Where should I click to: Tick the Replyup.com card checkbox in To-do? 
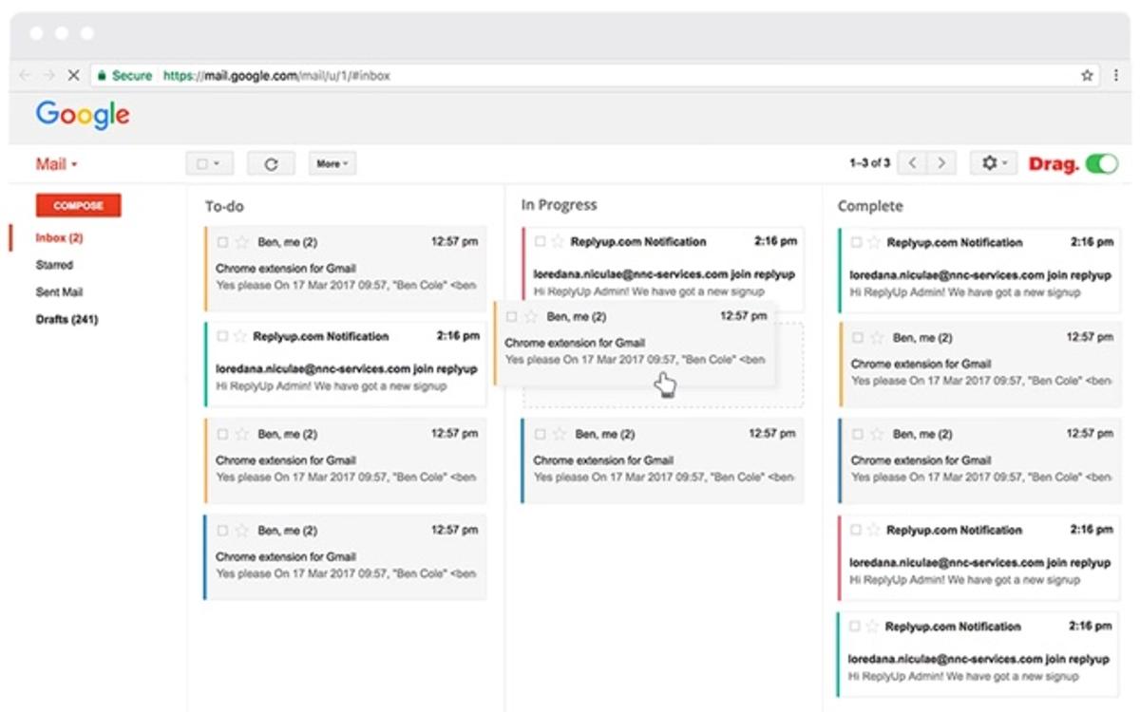coord(222,336)
